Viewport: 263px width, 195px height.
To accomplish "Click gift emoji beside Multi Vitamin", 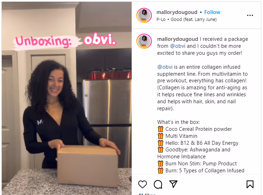I will click(160, 136).
